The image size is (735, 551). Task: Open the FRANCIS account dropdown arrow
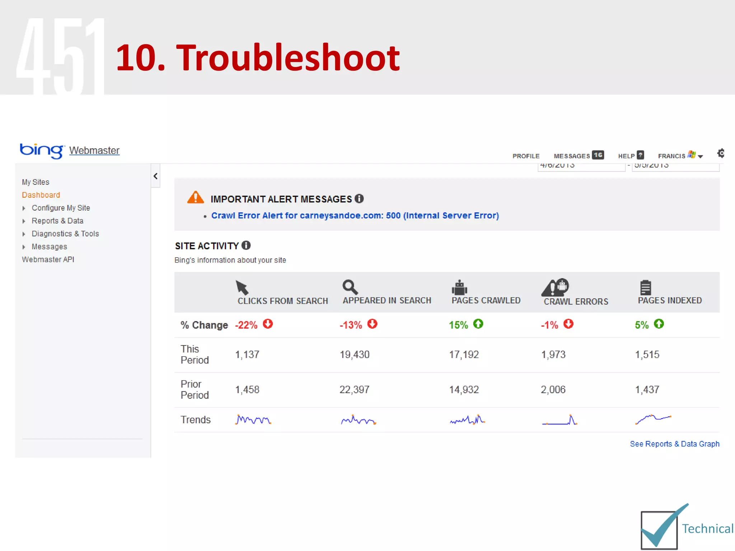click(x=700, y=157)
